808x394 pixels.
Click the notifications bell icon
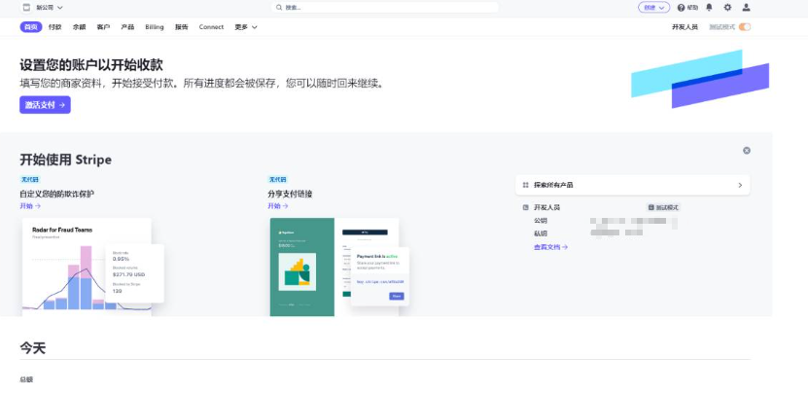[x=709, y=7]
